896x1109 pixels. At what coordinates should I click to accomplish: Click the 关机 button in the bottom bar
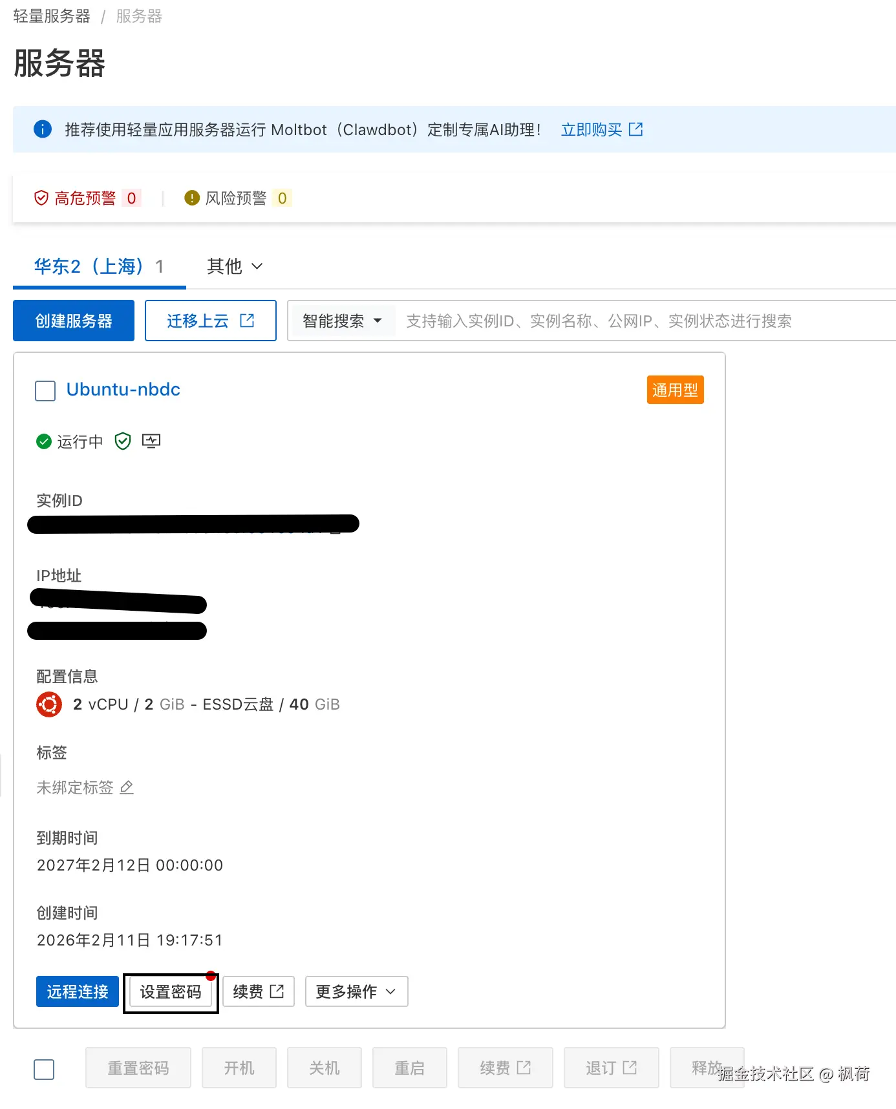click(x=325, y=1068)
